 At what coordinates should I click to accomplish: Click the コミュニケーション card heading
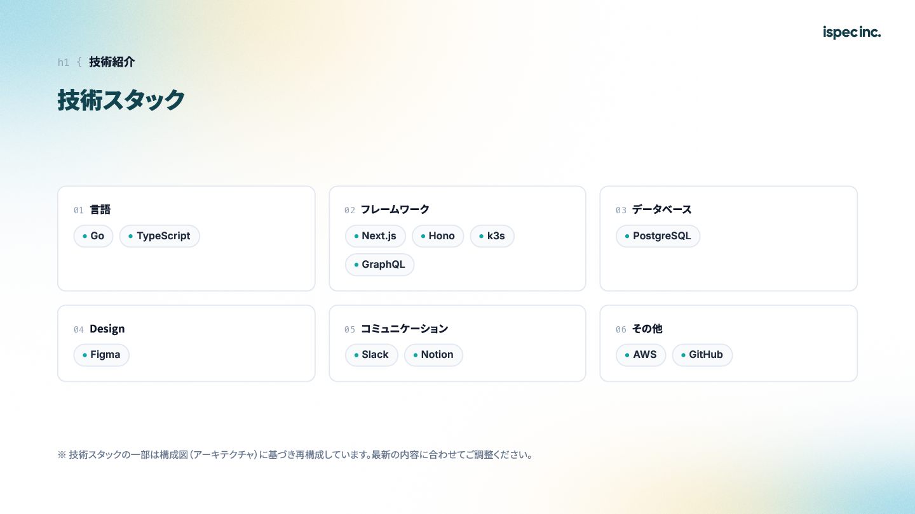pyautogui.click(x=404, y=329)
